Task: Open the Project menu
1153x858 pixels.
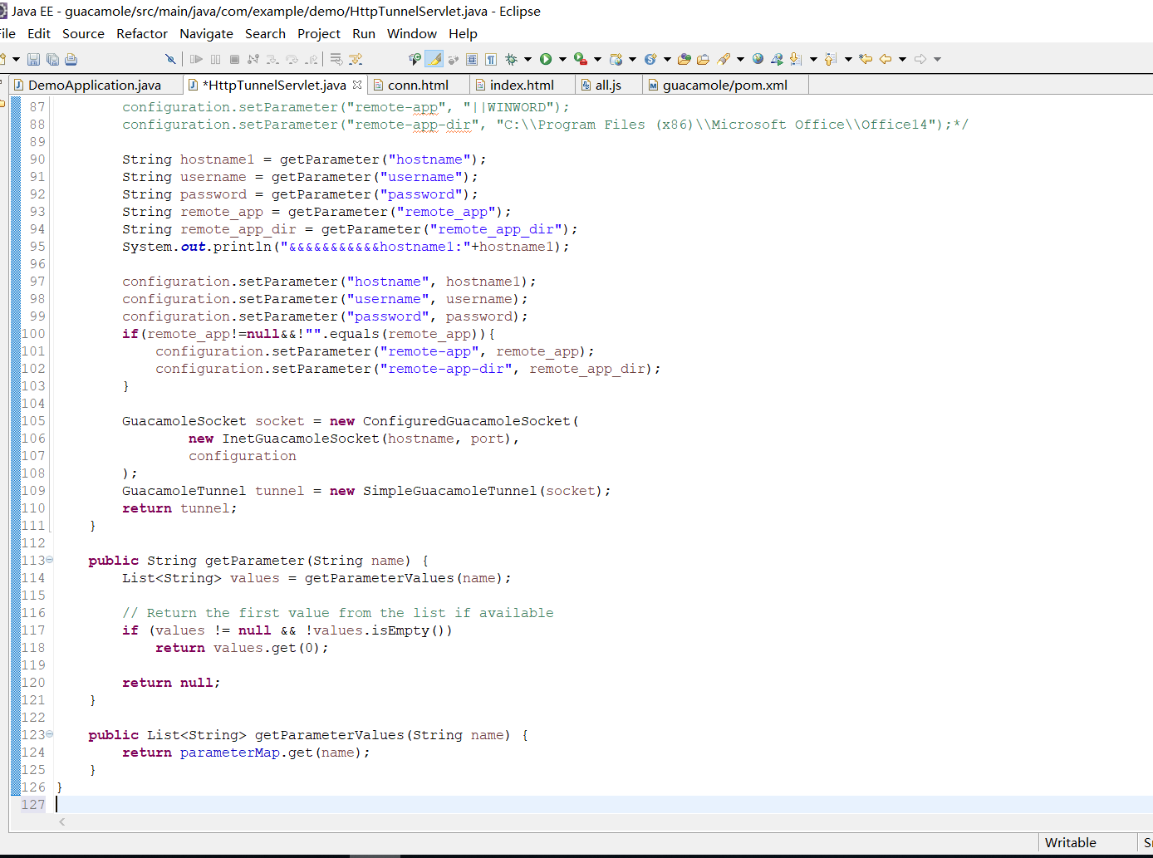Action: click(x=319, y=33)
